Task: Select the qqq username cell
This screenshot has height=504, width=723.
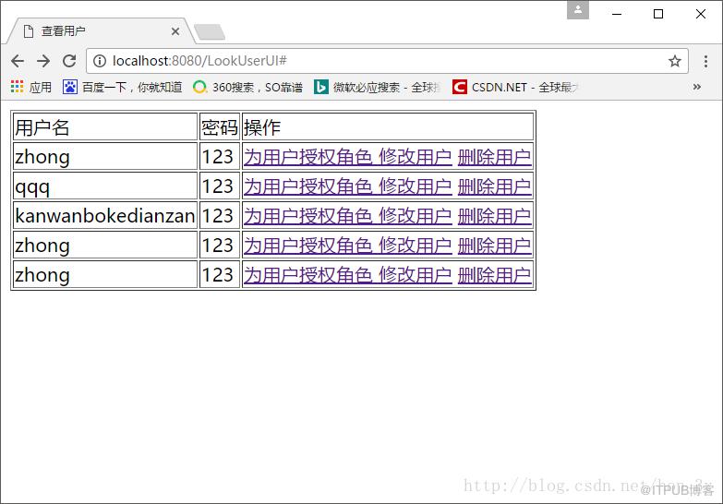Action: [105, 186]
